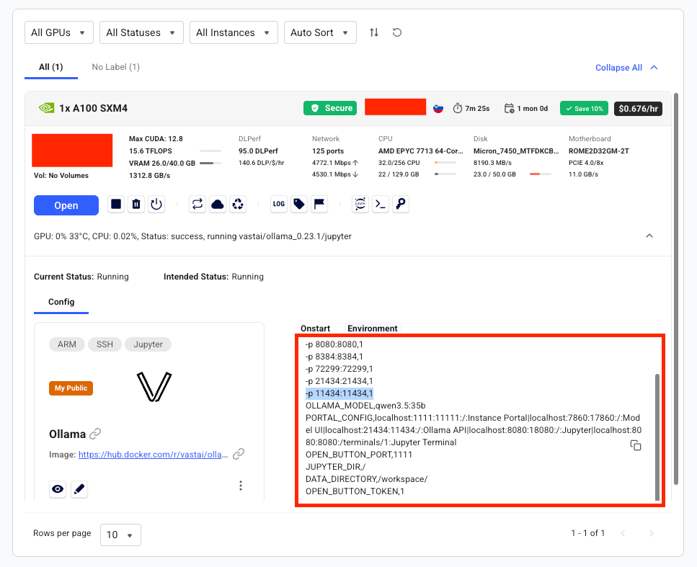
Task: Click Vol: No Volumes text
Action: (x=61, y=176)
